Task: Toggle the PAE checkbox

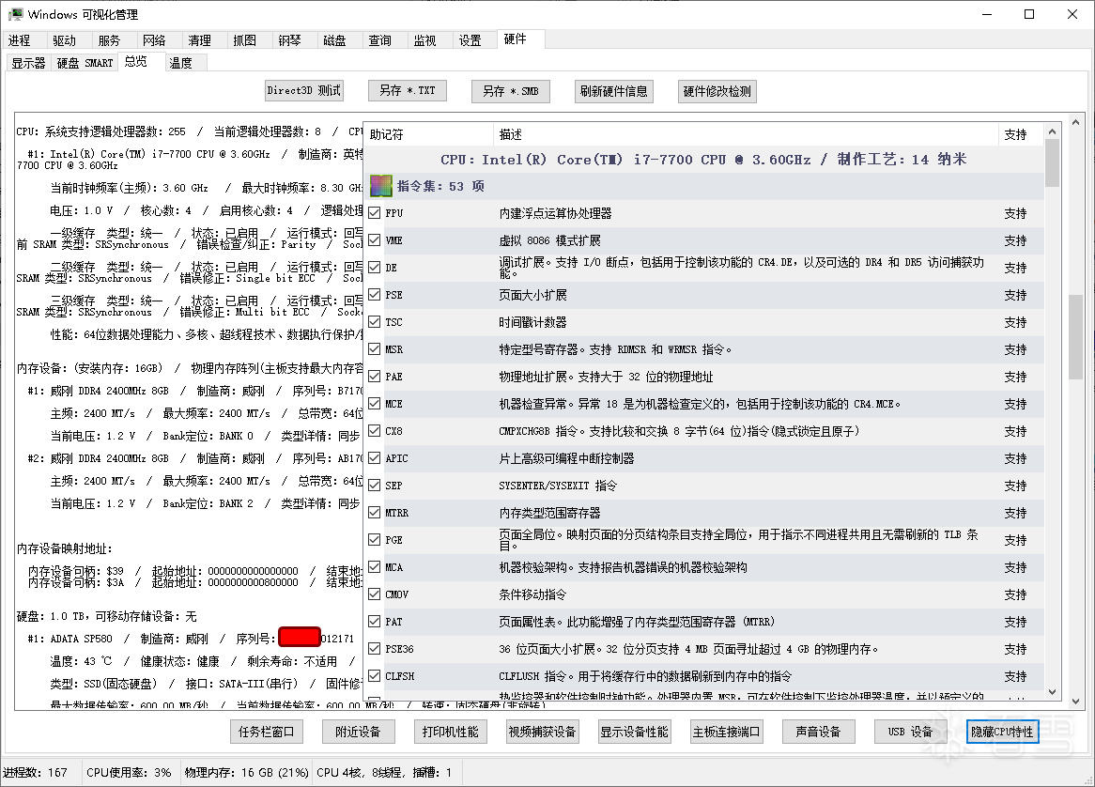Action: pyautogui.click(x=375, y=377)
